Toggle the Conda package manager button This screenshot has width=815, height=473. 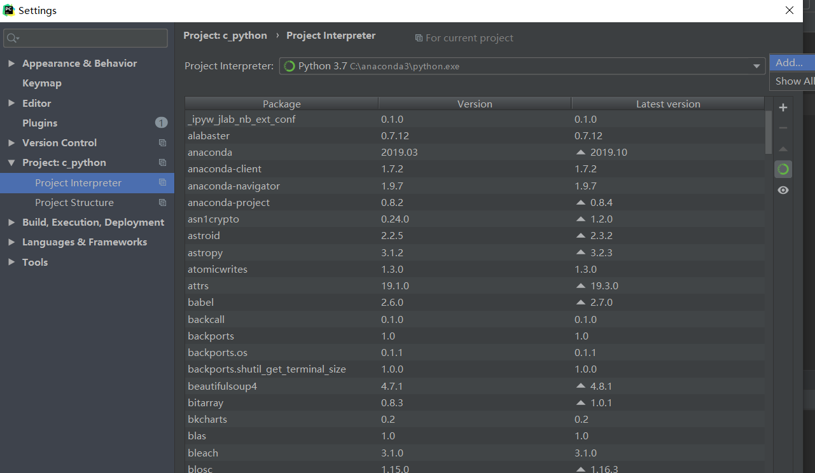(783, 169)
